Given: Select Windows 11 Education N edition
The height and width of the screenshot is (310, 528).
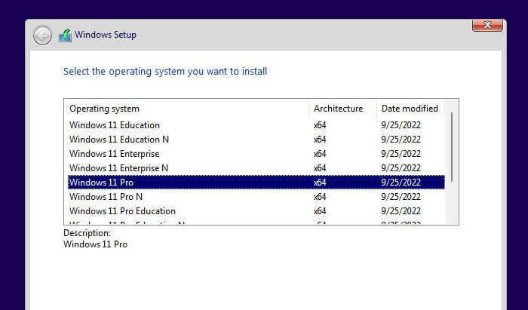Looking at the screenshot, I should (x=256, y=140).
